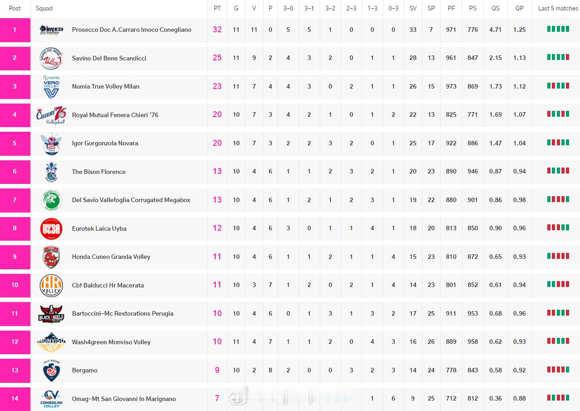Click Conegliano's 4.71 set quotient

pyautogui.click(x=496, y=30)
